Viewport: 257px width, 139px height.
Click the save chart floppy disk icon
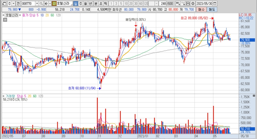pyautogui.click(x=188, y=4)
